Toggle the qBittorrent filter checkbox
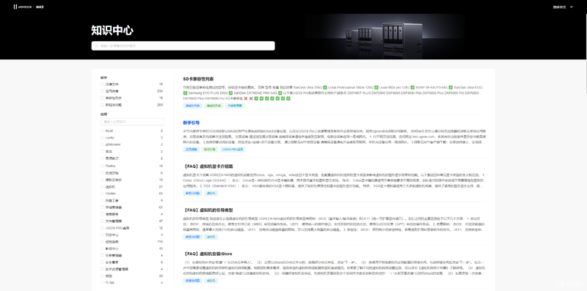The height and width of the screenshot is (291, 587). point(102,144)
